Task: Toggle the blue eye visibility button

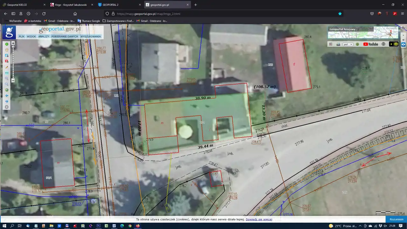Action: 403,45
